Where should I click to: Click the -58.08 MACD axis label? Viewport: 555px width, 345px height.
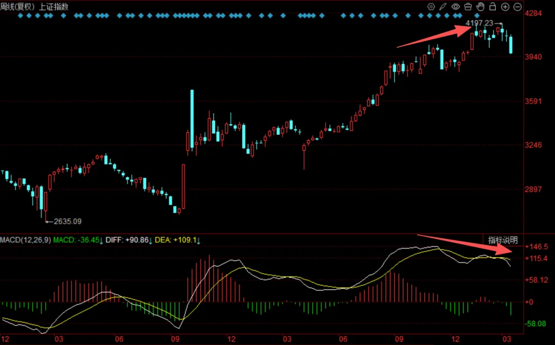pyautogui.click(x=536, y=324)
